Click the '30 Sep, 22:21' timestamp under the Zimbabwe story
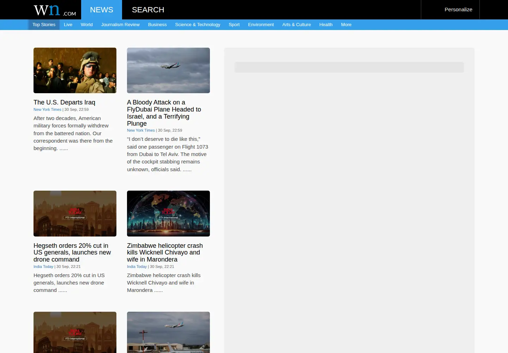508x353 pixels. [x=162, y=267]
